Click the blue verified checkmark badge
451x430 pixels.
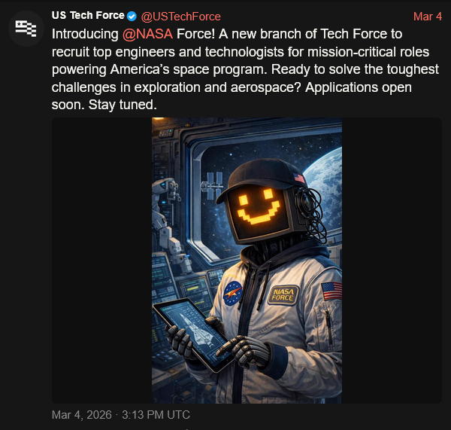(132, 16)
